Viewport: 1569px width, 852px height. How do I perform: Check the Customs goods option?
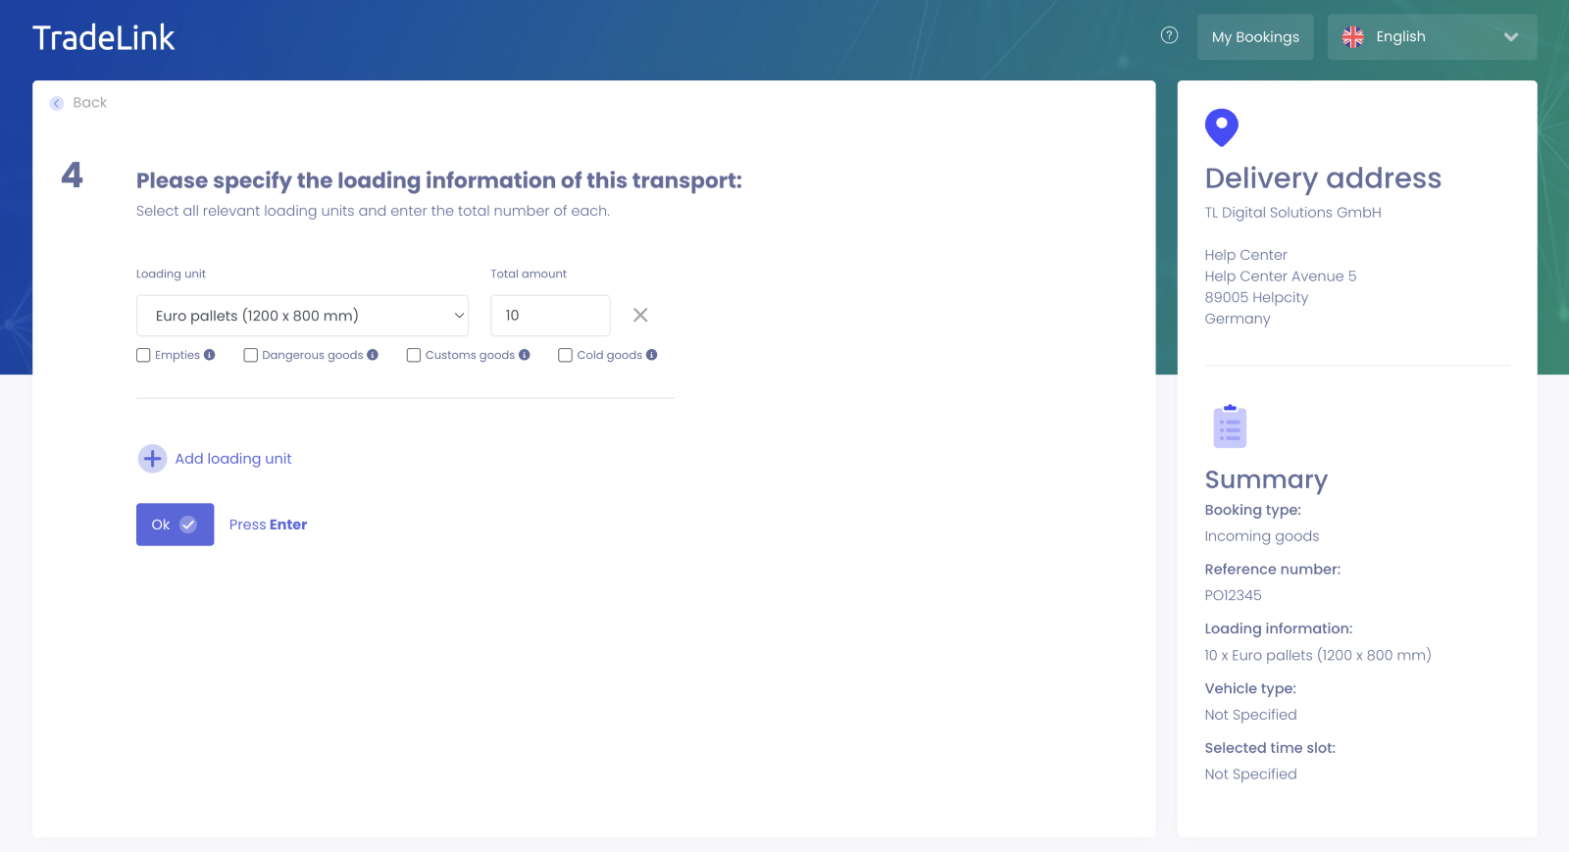click(x=414, y=355)
